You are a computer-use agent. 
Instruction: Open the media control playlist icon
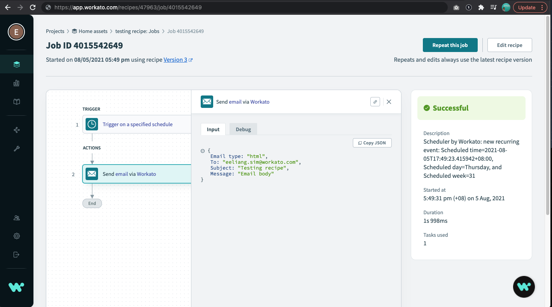click(494, 7)
